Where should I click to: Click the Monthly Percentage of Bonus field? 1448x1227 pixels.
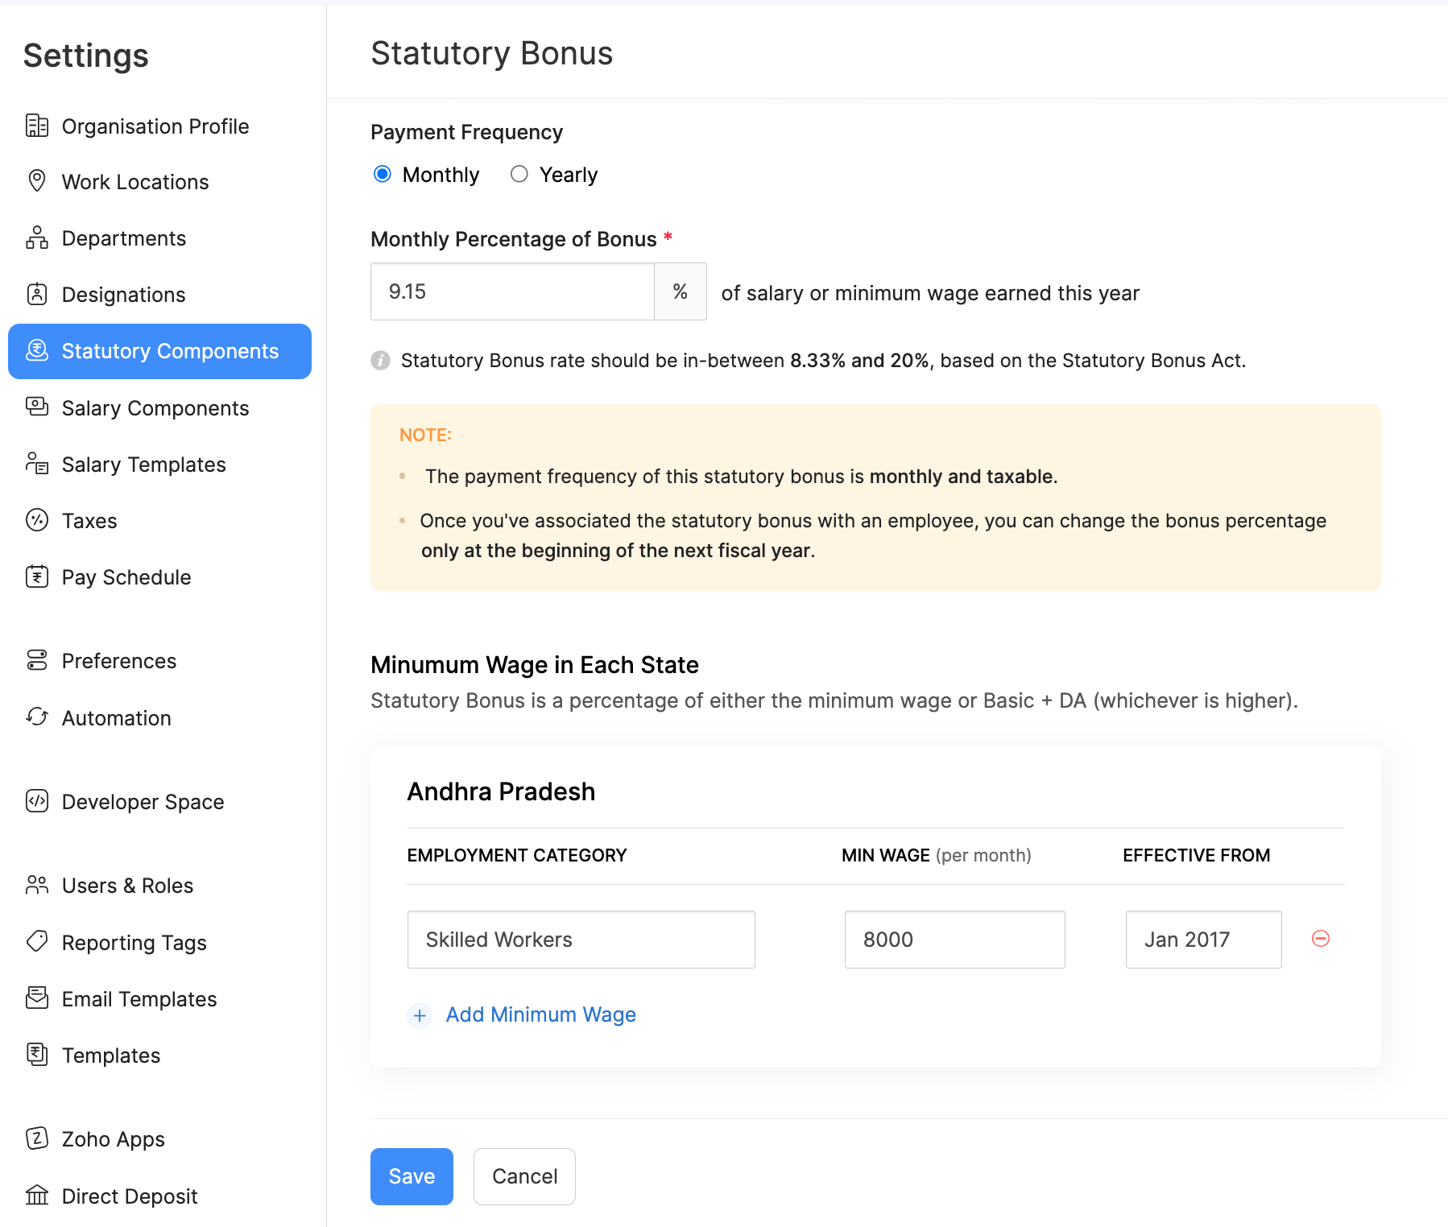click(x=512, y=291)
